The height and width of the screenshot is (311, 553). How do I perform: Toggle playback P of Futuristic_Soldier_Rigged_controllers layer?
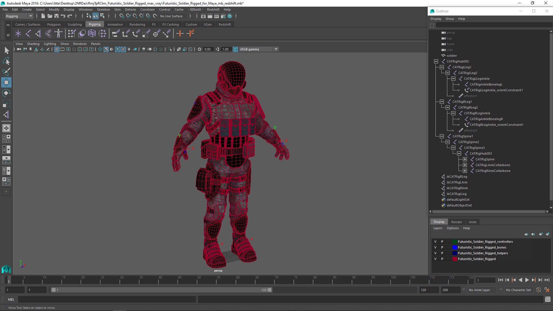[442, 242]
